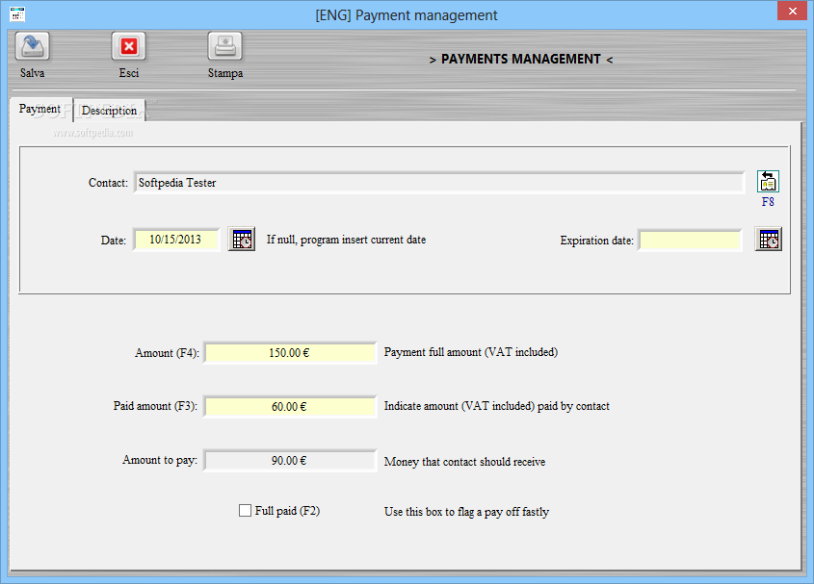
Task: Click the Stampa label text
Action: [225, 73]
